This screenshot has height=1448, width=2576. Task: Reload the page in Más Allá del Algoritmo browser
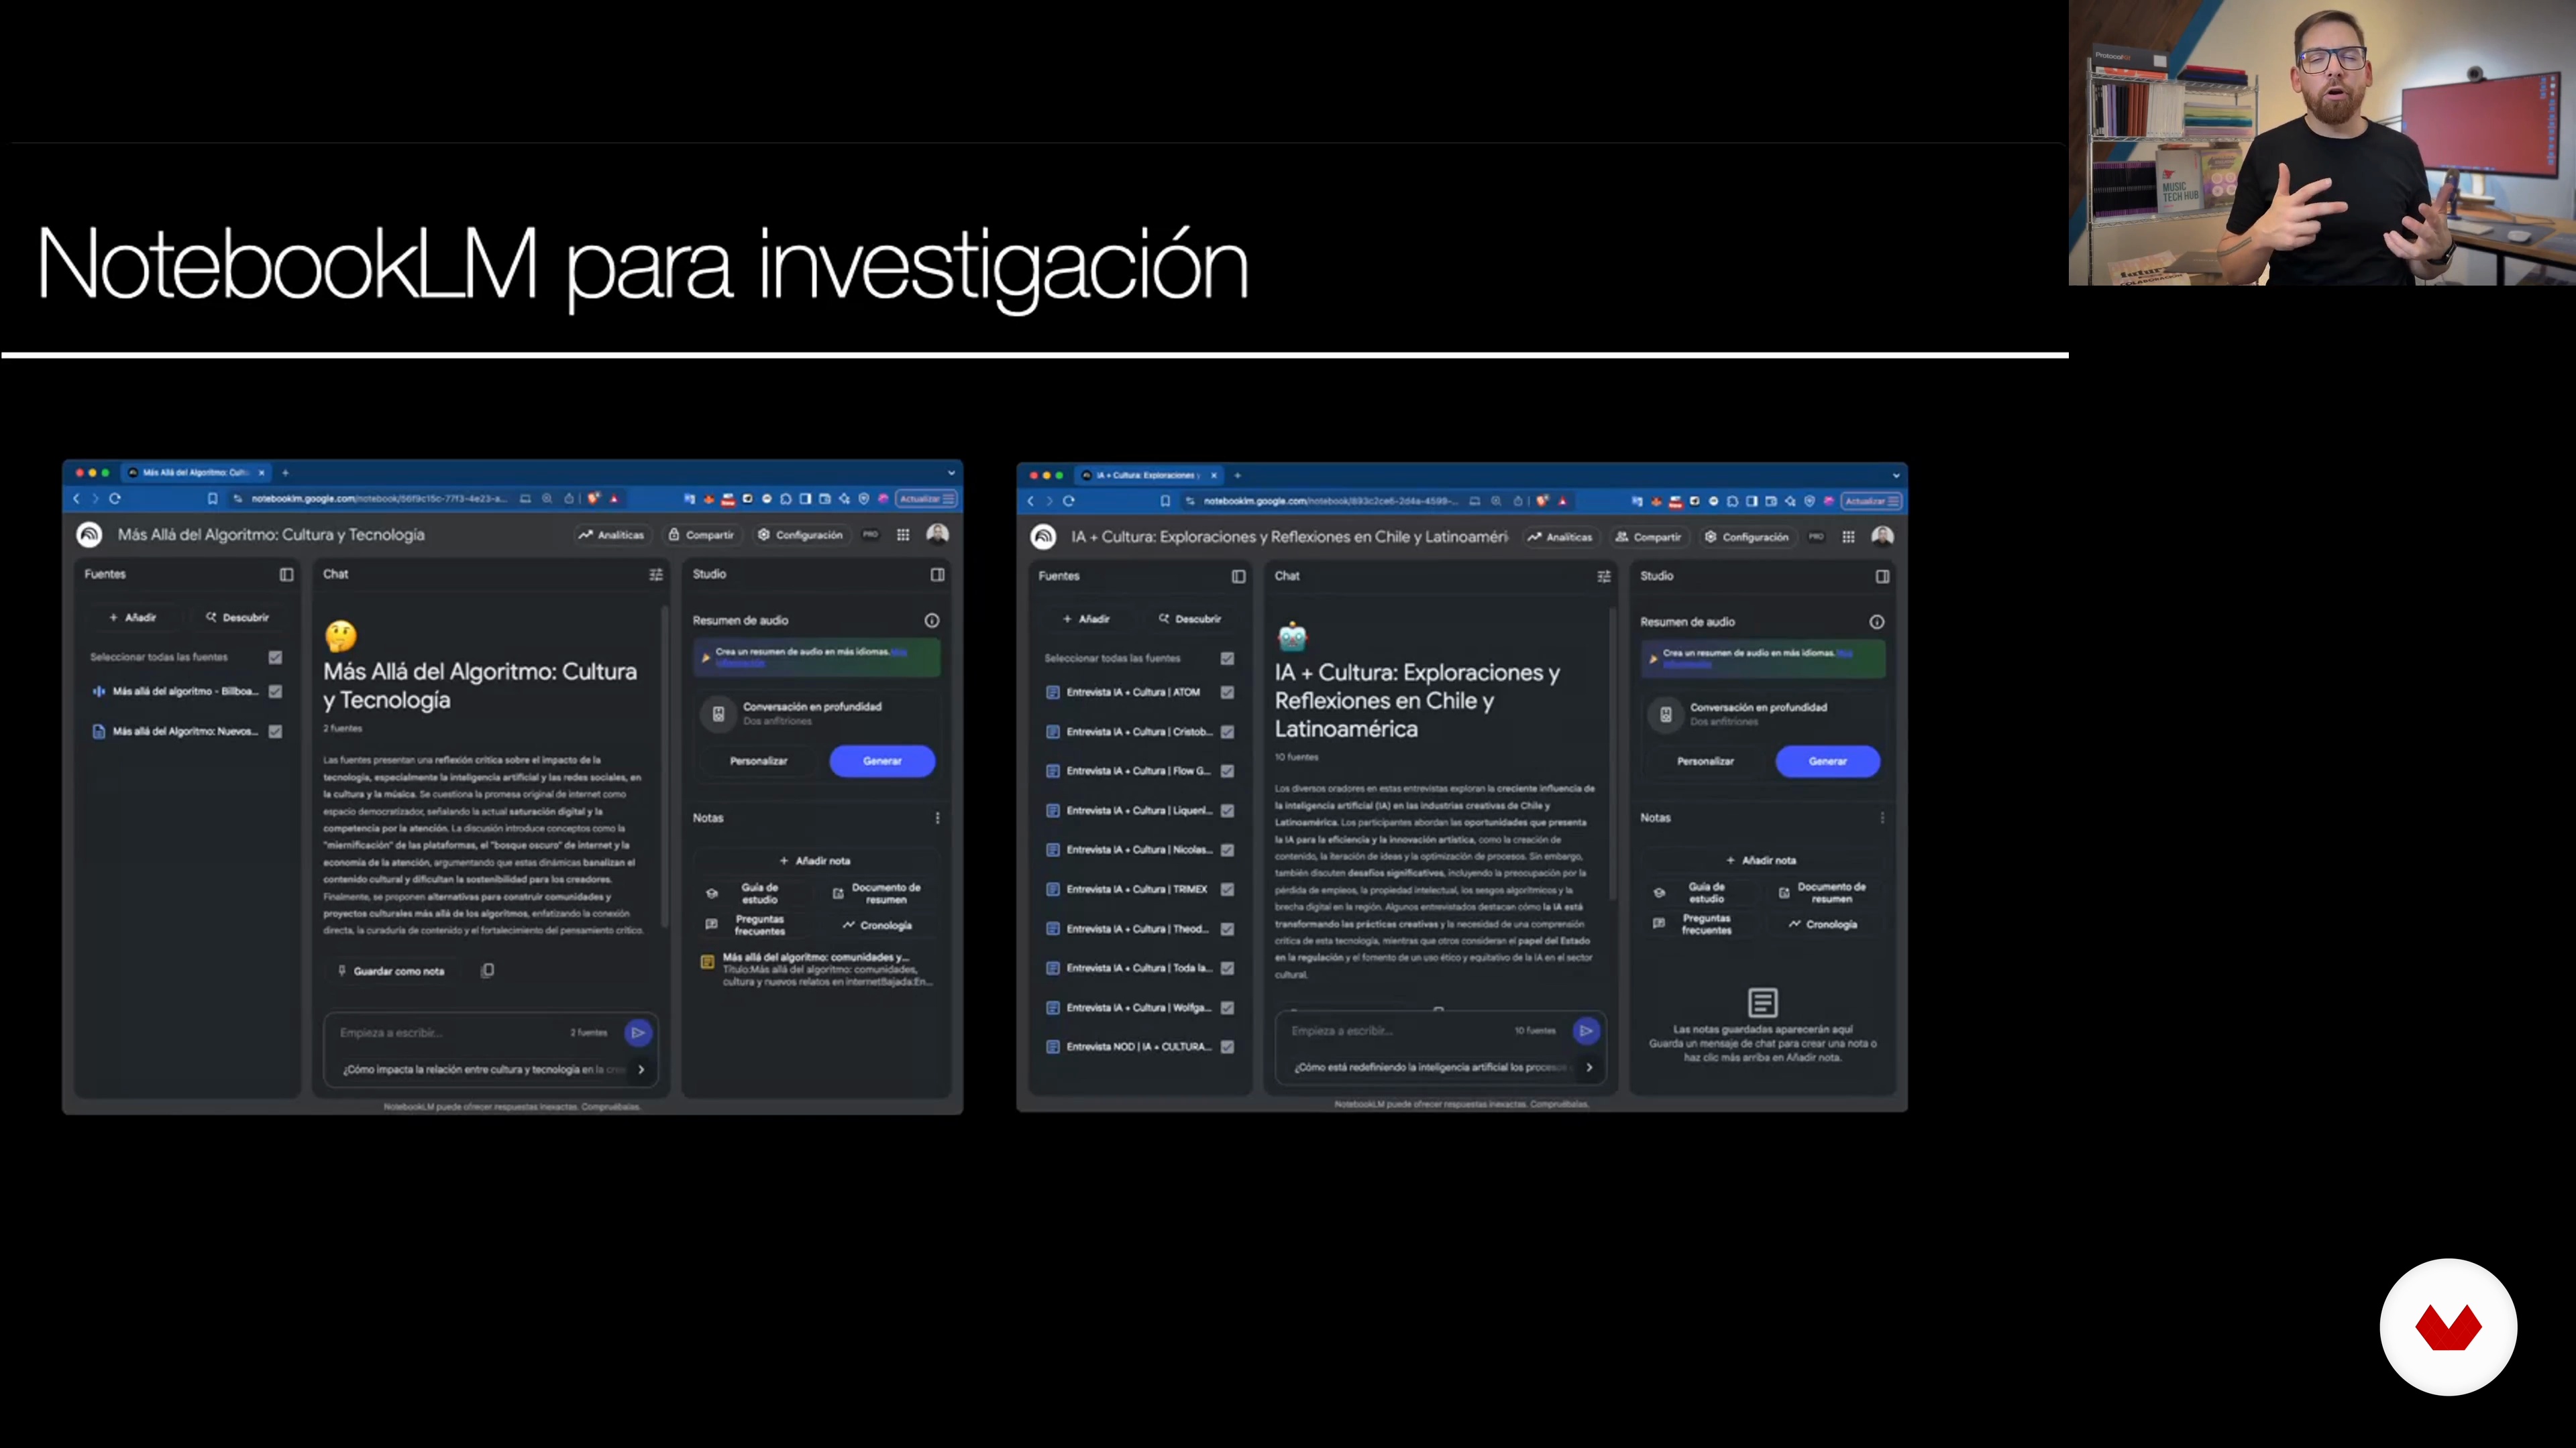[115, 499]
